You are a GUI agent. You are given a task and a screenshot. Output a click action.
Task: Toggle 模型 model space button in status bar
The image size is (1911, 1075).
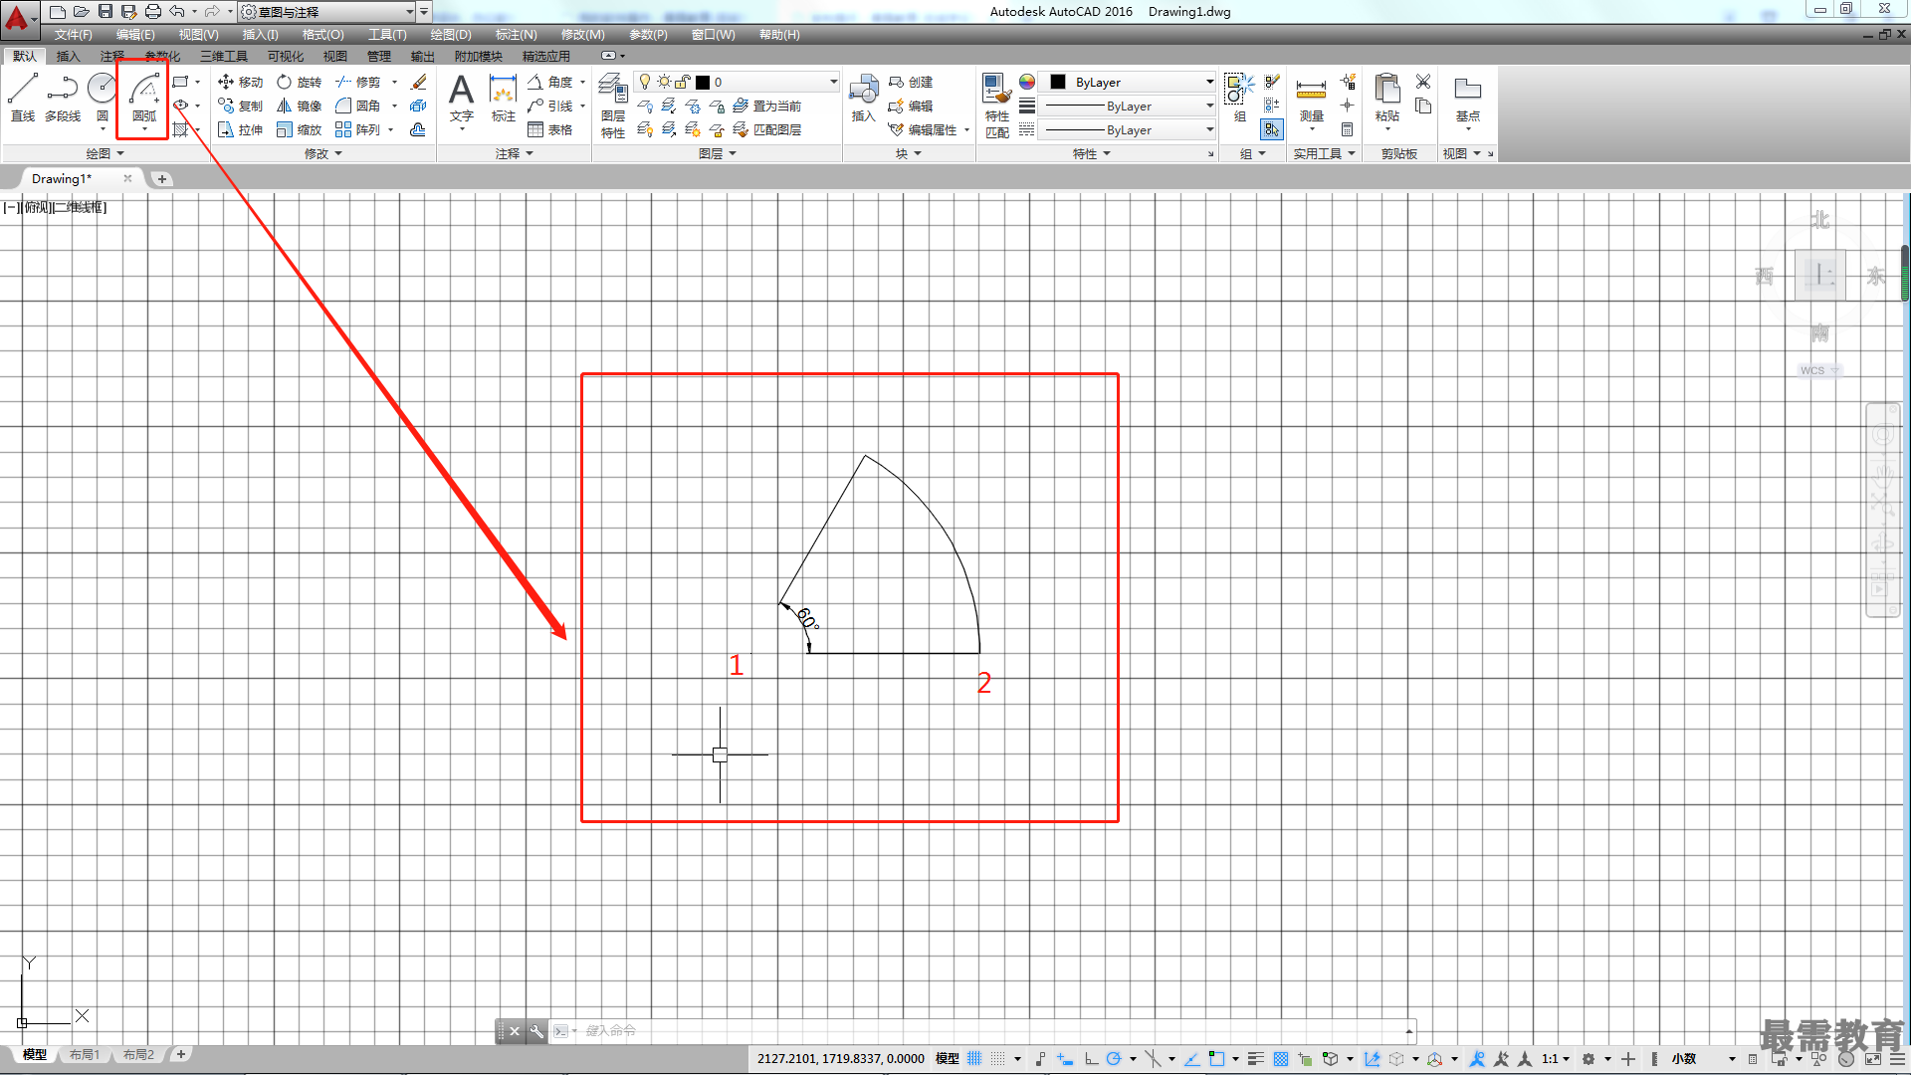pos(948,1059)
